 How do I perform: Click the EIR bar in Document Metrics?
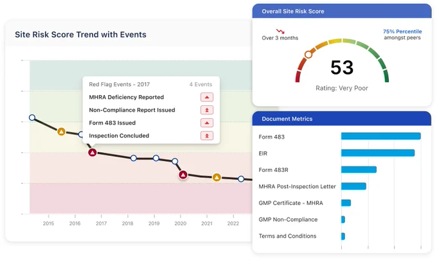[x=378, y=153]
